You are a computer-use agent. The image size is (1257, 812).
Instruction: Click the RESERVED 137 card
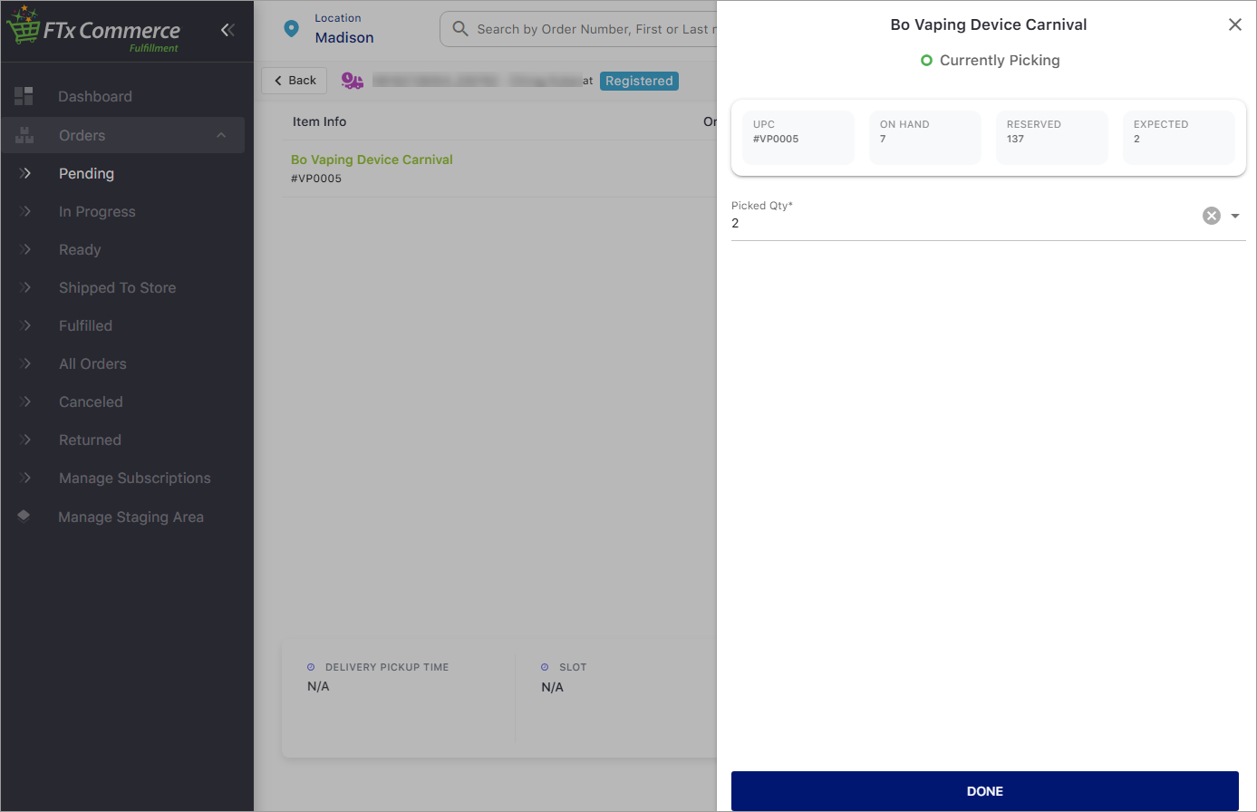1051,138
